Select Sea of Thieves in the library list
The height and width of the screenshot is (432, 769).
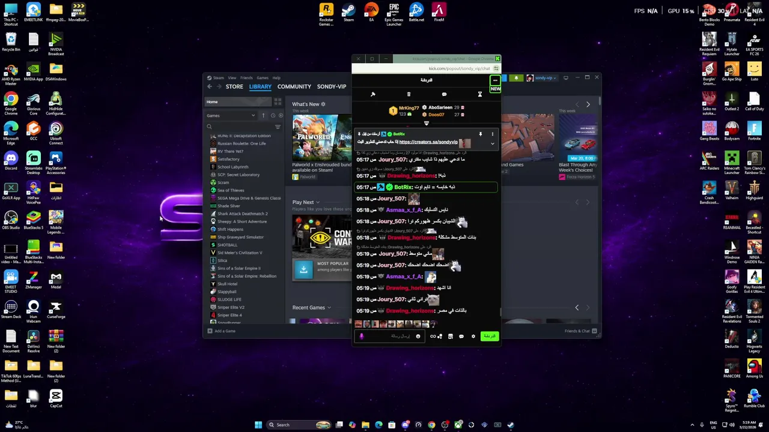(231, 190)
